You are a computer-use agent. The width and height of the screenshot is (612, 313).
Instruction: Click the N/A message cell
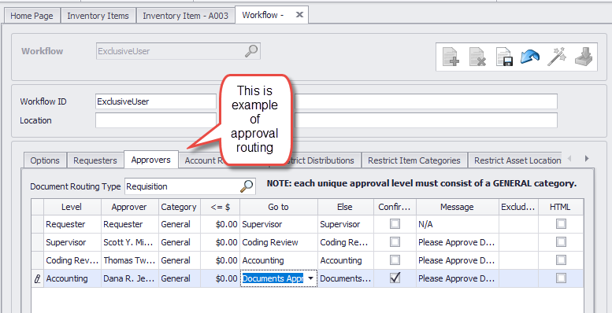(x=457, y=224)
